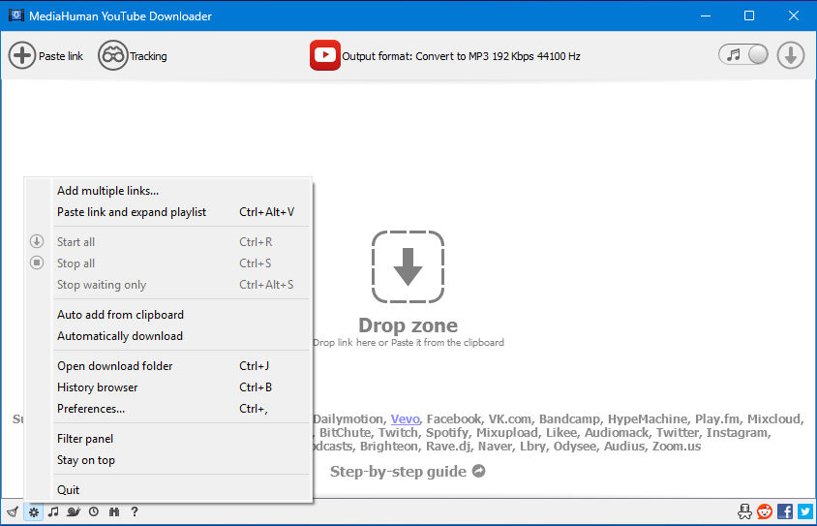The height and width of the screenshot is (526, 817).
Task: Open the Facebook icon link
Action: coord(785,511)
